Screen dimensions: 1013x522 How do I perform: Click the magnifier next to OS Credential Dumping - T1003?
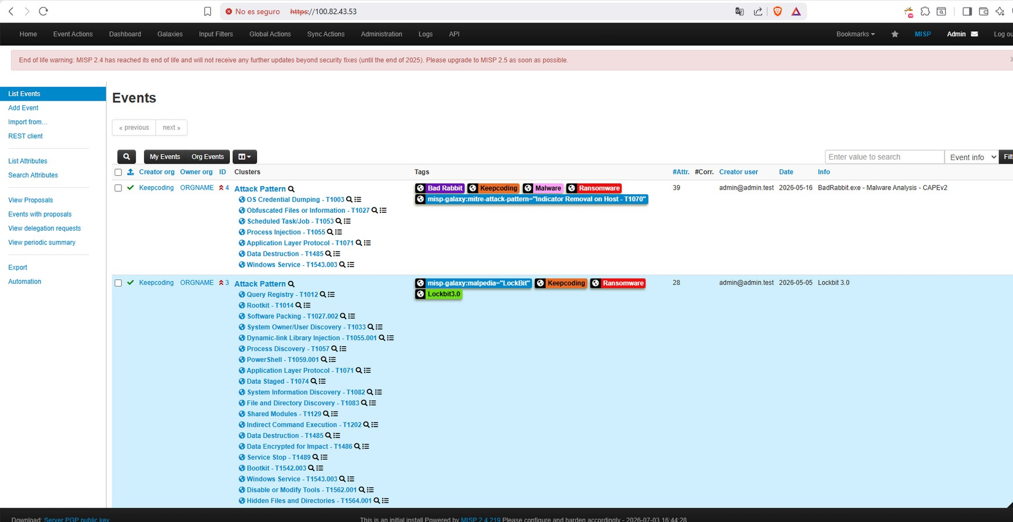349,199
